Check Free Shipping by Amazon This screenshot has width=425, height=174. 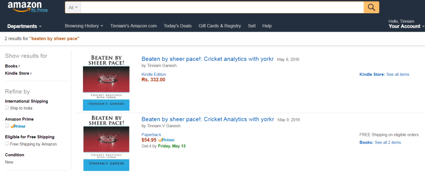pyautogui.click(x=7, y=144)
